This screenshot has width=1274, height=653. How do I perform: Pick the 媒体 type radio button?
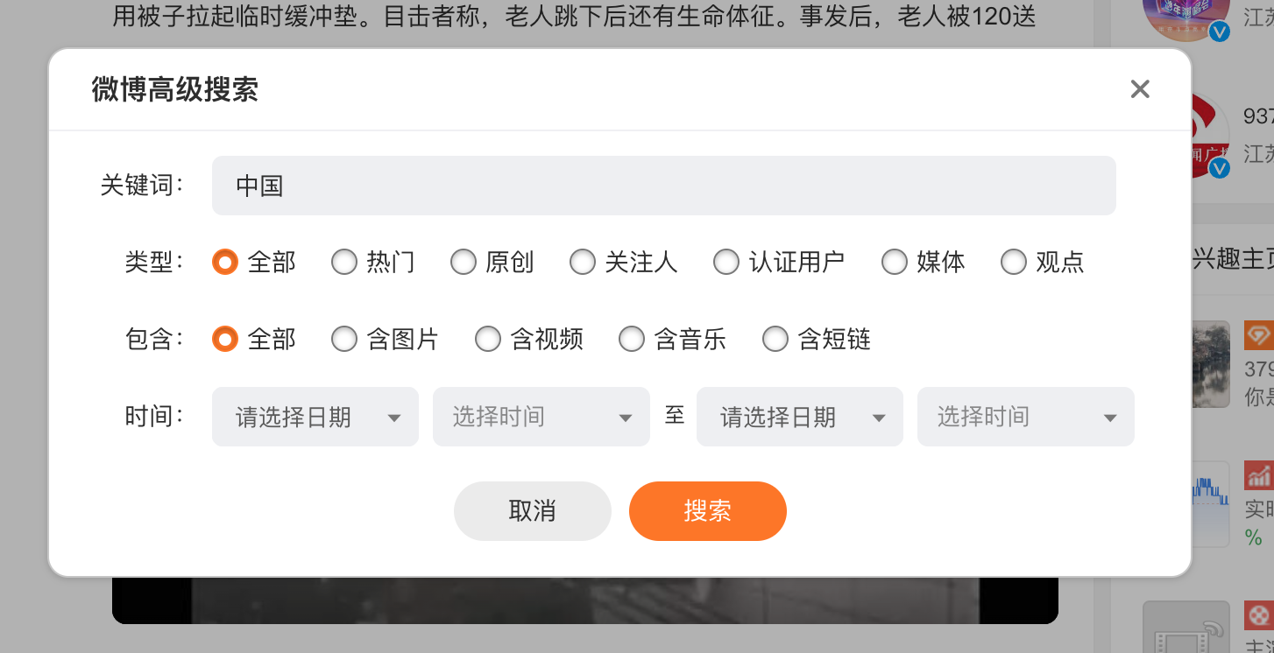pyautogui.click(x=895, y=262)
